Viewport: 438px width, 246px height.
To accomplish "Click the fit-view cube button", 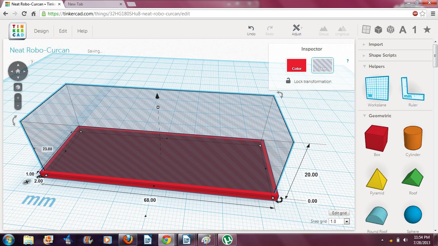I will (18, 87).
